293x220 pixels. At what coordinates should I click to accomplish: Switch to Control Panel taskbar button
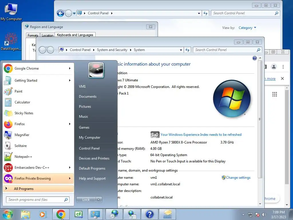coord(95,214)
